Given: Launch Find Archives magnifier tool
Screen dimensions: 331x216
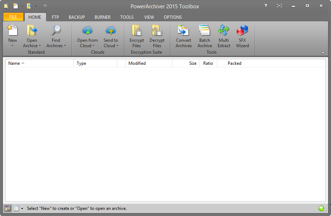Looking at the screenshot, I should pos(56,30).
